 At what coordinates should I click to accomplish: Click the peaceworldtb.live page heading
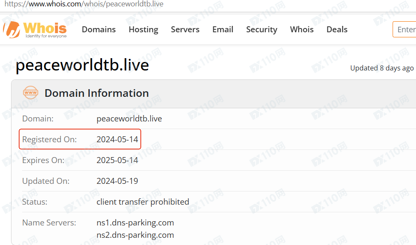[82, 65]
